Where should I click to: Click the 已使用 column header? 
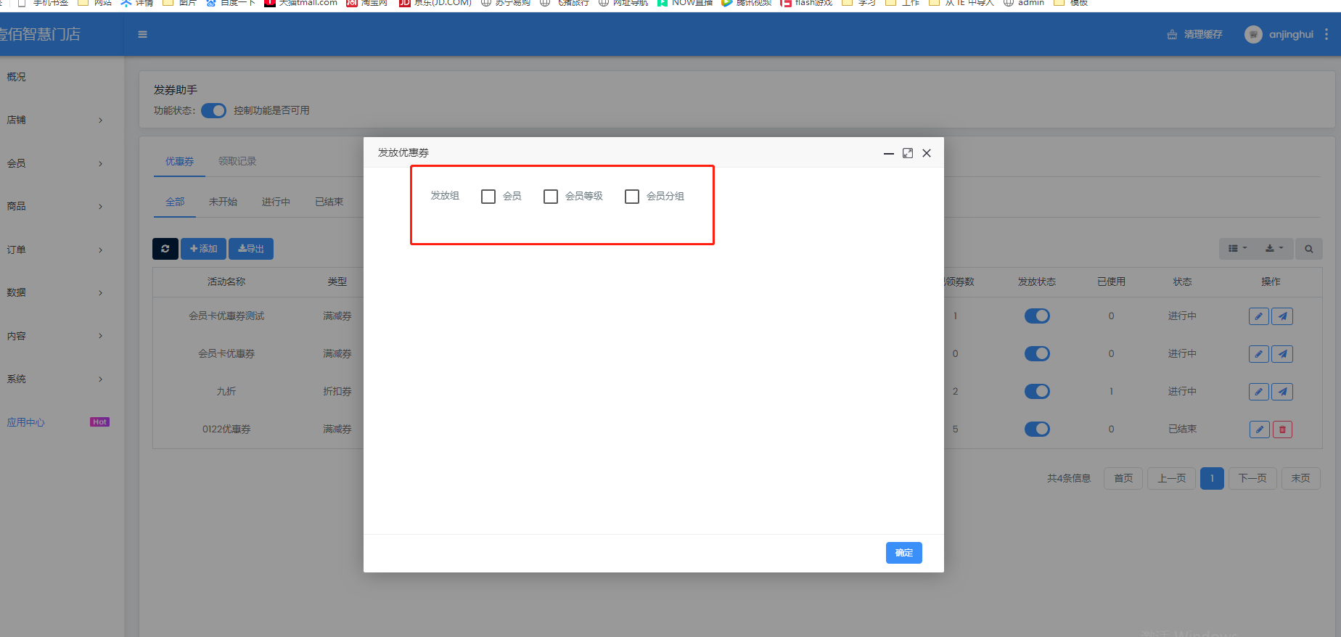pyautogui.click(x=1111, y=282)
